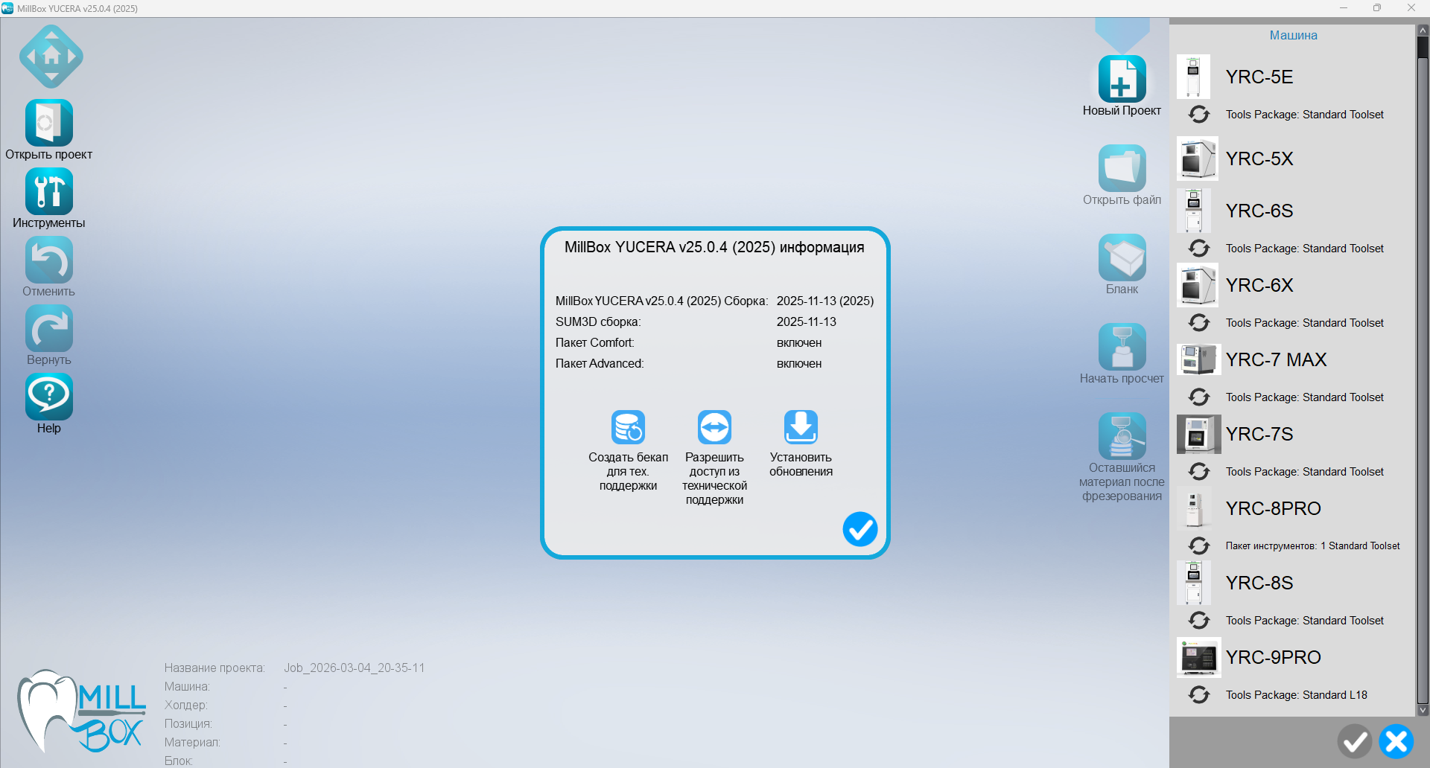The image size is (1430, 768).
Task: Click Создать бекап для тех. поддержки icon
Action: tap(628, 428)
